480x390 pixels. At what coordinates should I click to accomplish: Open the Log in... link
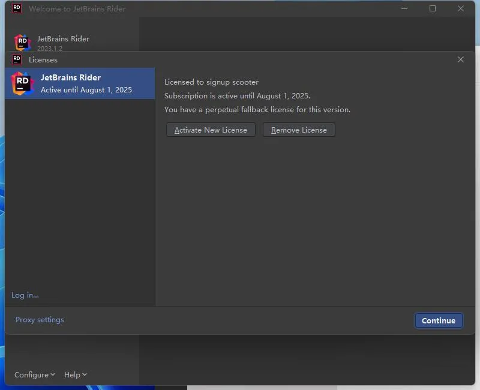pyautogui.click(x=25, y=295)
